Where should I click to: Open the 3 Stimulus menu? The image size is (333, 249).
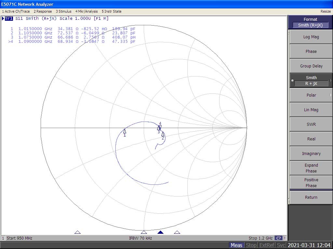[63, 11]
